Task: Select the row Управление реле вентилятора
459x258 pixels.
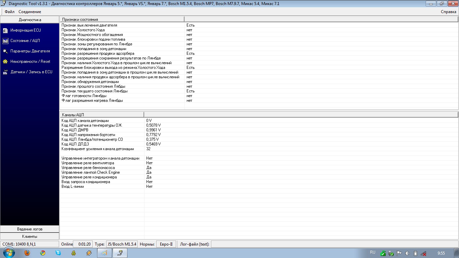Action: pos(259,163)
